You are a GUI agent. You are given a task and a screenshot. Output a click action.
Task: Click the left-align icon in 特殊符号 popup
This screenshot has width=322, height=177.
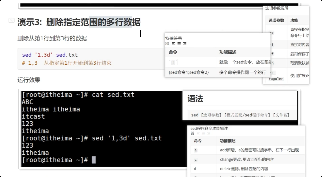point(174,44)
